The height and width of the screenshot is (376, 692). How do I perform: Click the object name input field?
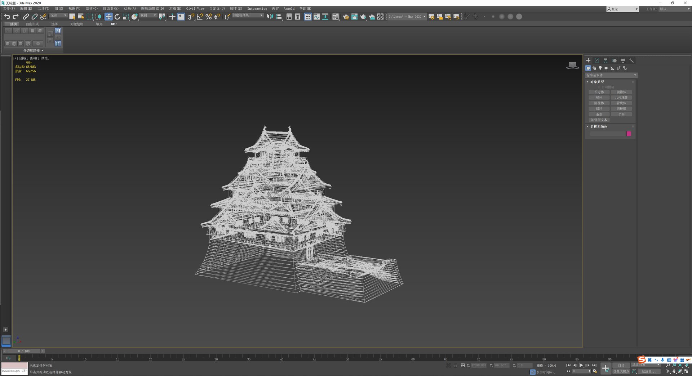tap(607, 134)
